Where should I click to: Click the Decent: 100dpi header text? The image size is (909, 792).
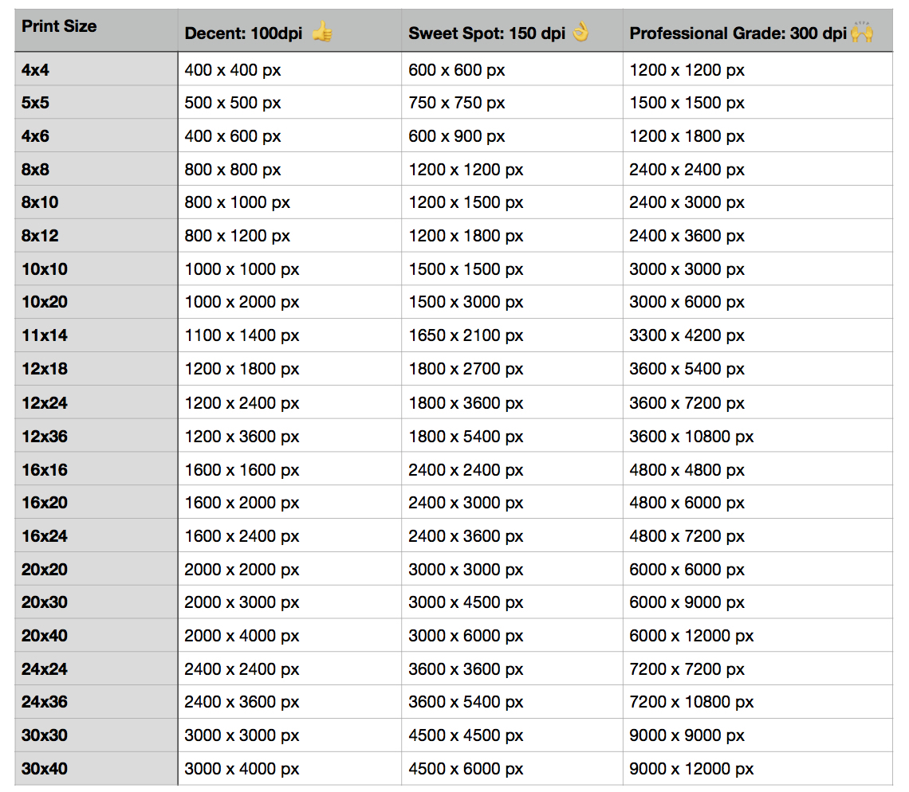point(243,33)
